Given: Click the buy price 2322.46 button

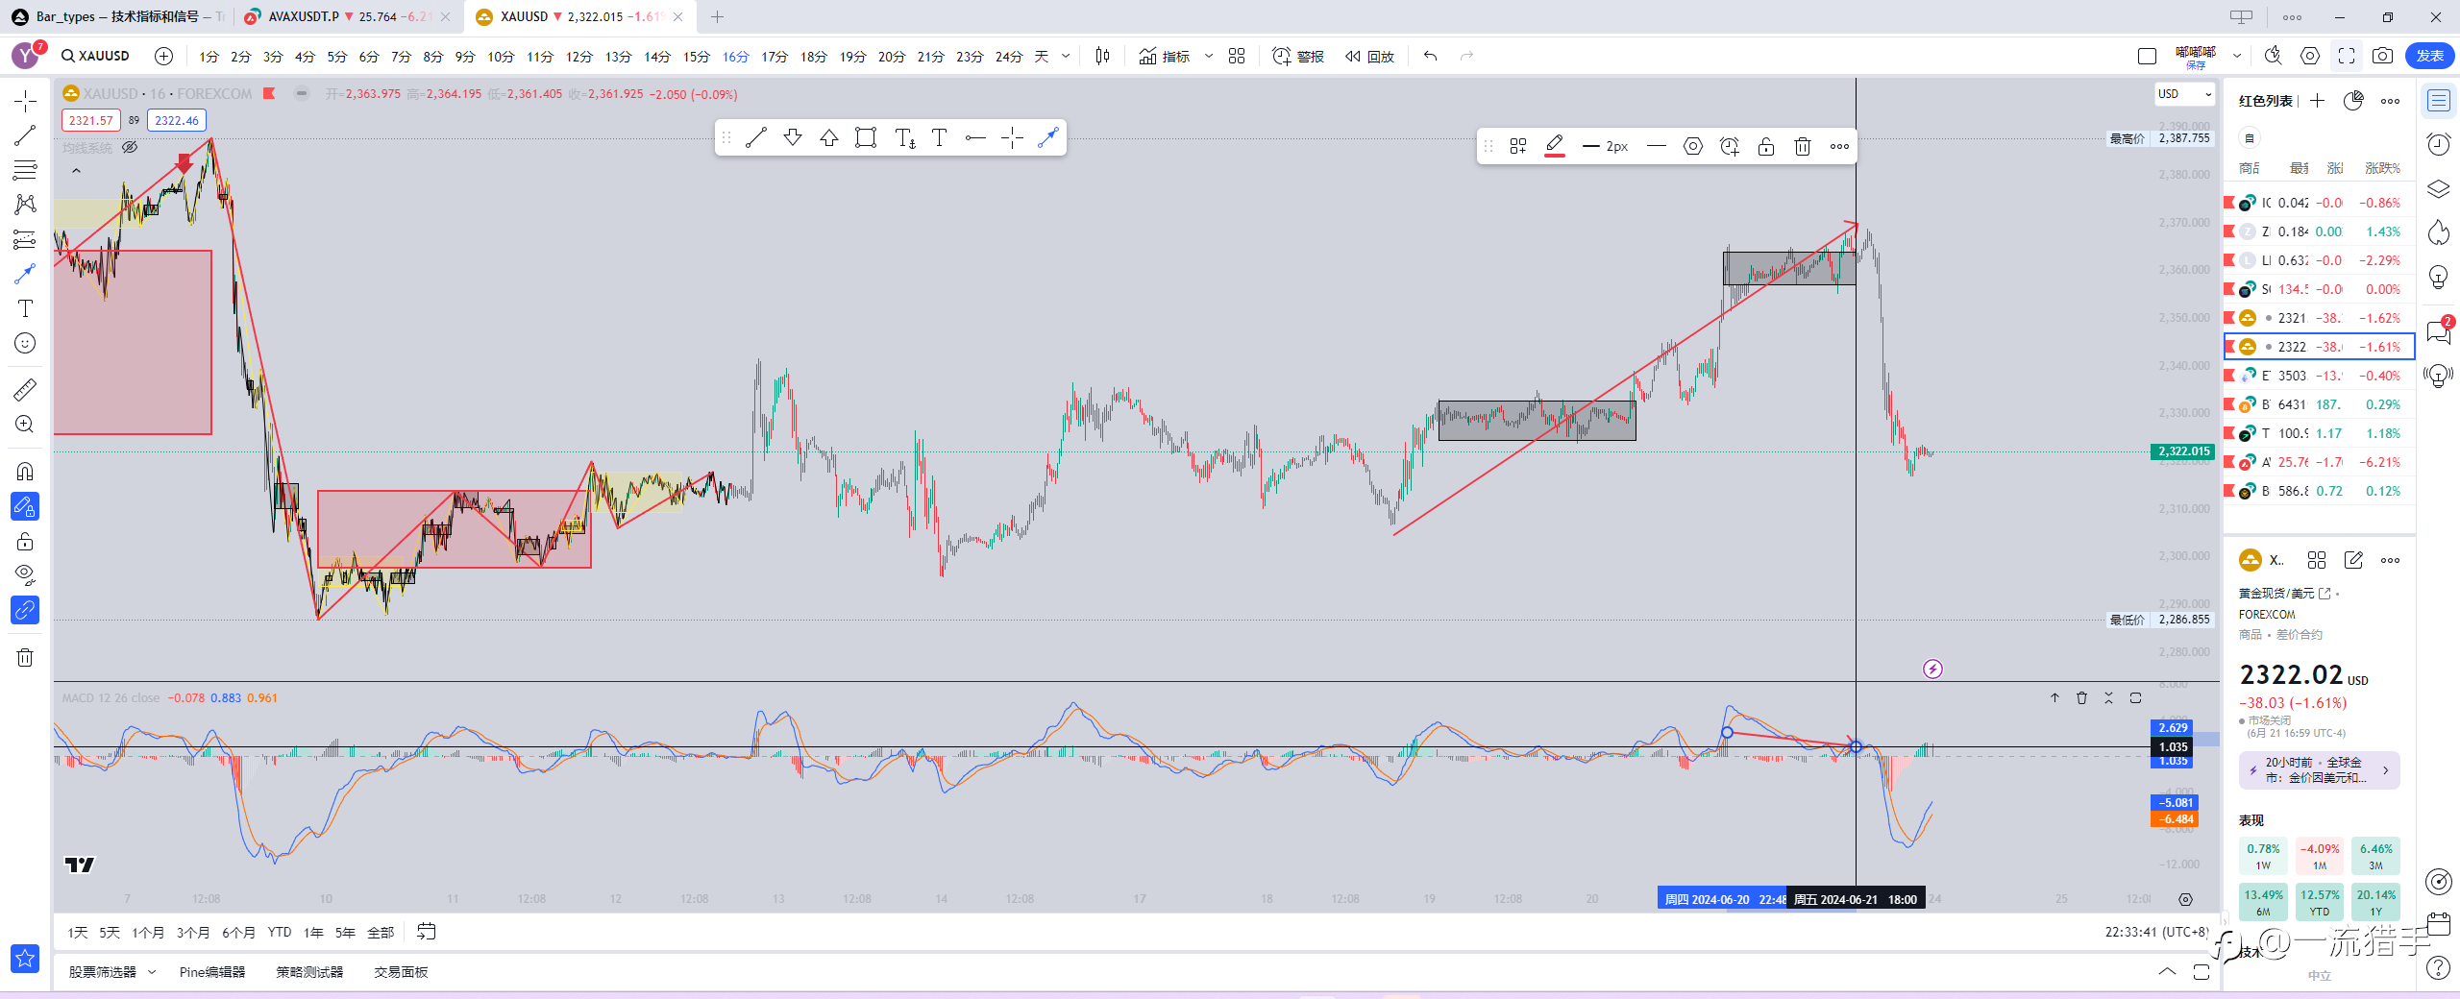Looking at the screenshot, I should coord(177,120).
